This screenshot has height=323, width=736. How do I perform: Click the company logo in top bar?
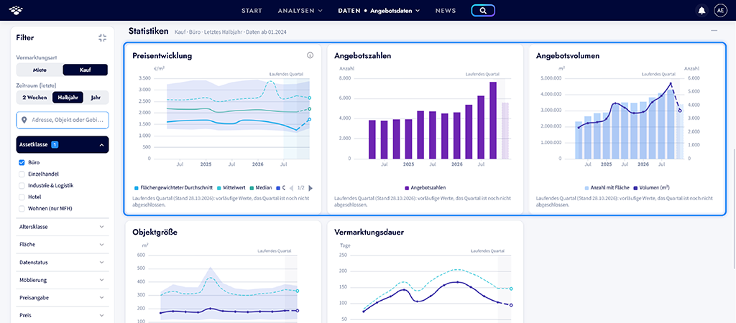click(x=16, y=10)
